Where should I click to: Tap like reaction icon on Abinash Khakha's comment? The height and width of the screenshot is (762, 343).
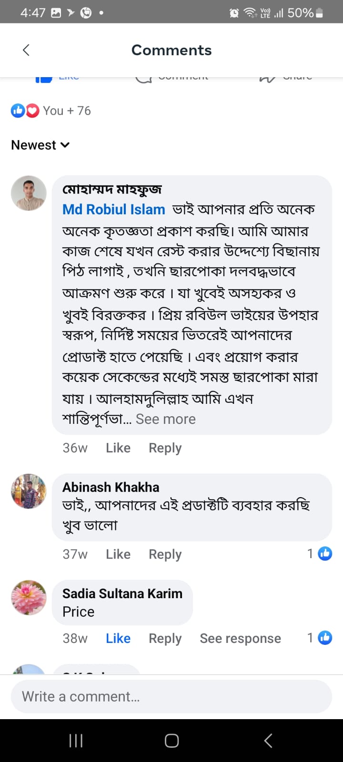click(325, 553)
